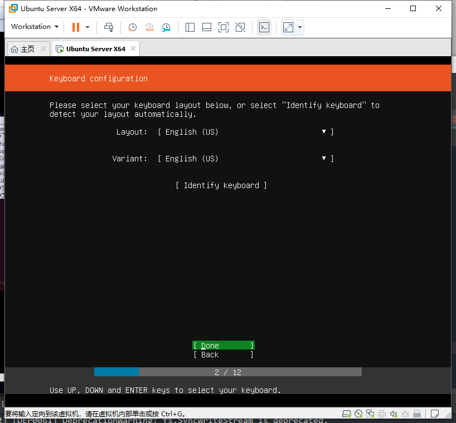Click the stretch guest display icon
Screen dimensions: 456x423
coord(288,28)
